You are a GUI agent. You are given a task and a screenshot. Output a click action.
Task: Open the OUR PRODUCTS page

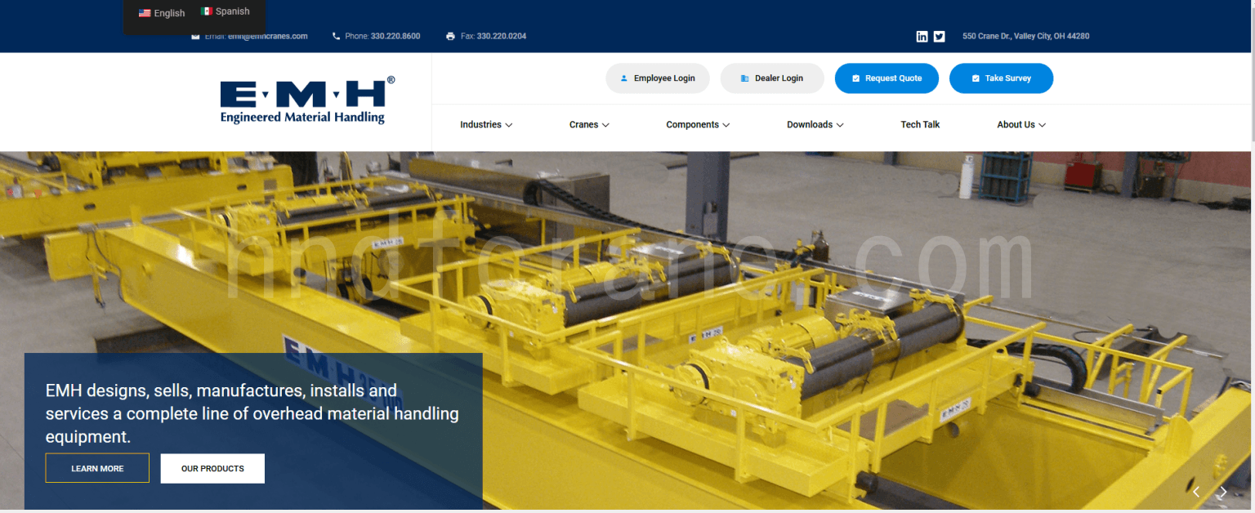coord(212,468)
